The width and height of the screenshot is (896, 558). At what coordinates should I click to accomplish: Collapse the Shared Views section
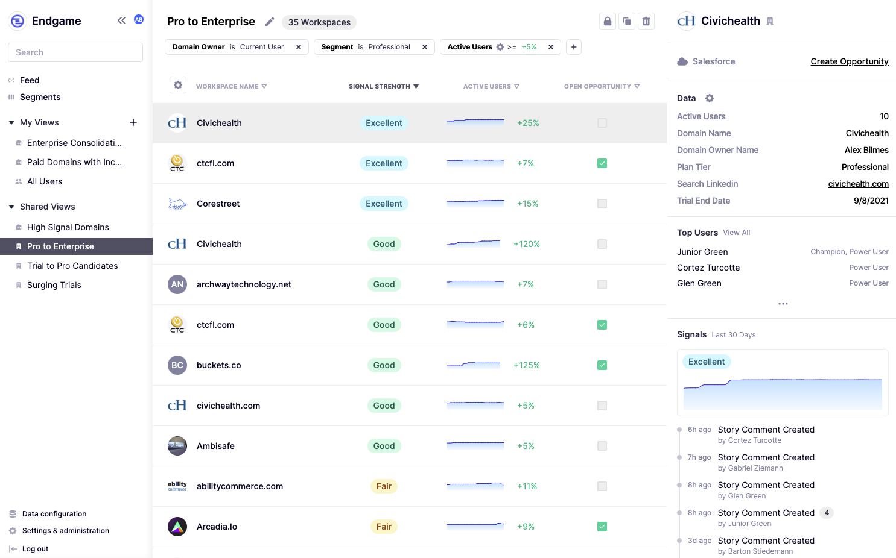coord(11,207)
